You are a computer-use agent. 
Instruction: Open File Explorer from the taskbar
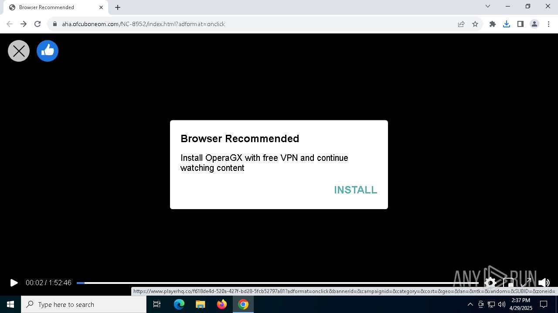(x=200, y=304)
